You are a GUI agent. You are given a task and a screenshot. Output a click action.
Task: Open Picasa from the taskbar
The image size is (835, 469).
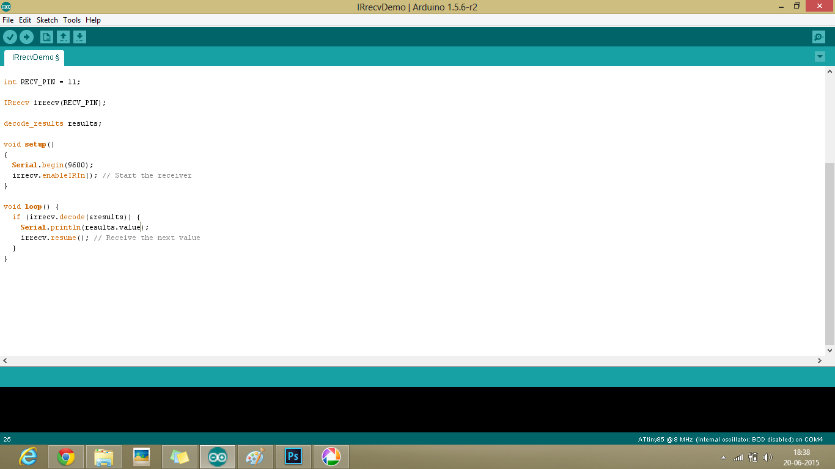tap(331, 457)
